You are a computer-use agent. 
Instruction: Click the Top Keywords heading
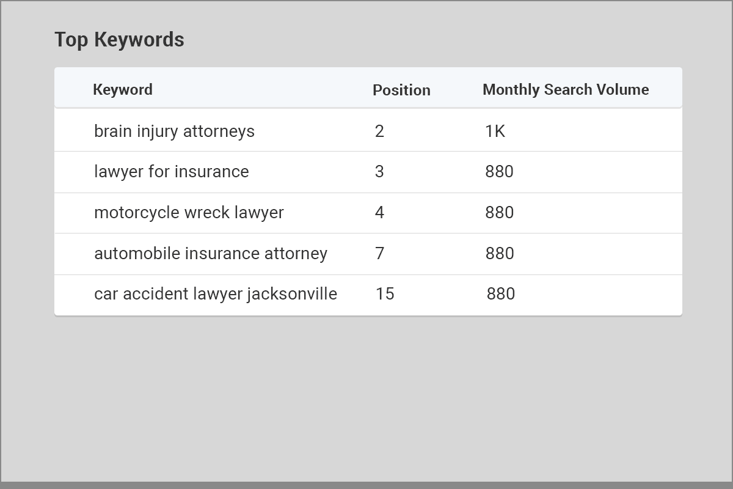point(119,40)
